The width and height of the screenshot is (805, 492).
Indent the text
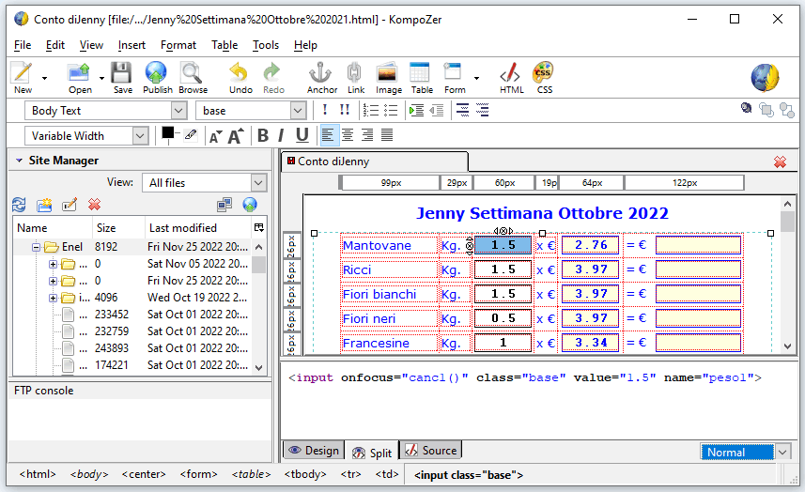click(416, 110)
